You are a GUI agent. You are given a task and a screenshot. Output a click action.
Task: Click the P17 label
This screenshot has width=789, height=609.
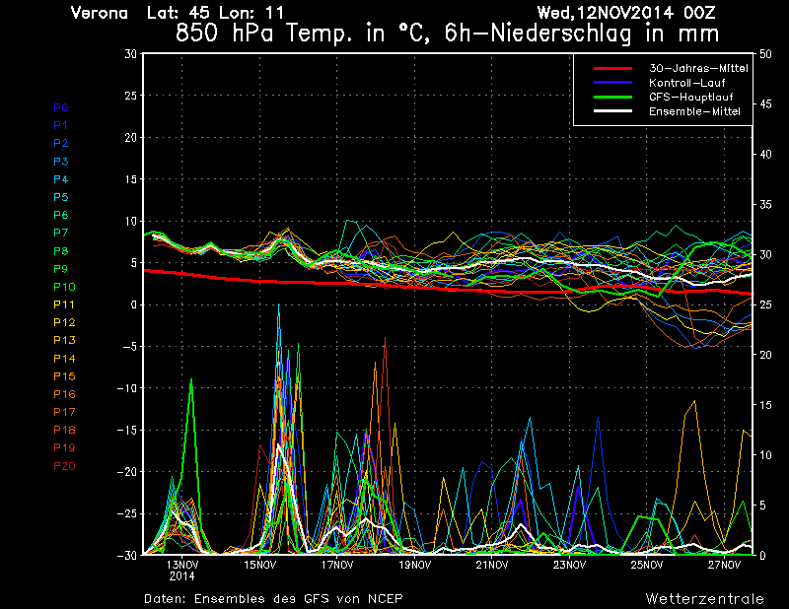64,412
